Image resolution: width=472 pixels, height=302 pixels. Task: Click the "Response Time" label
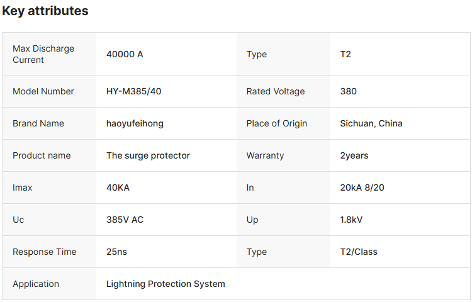point(44,252)
